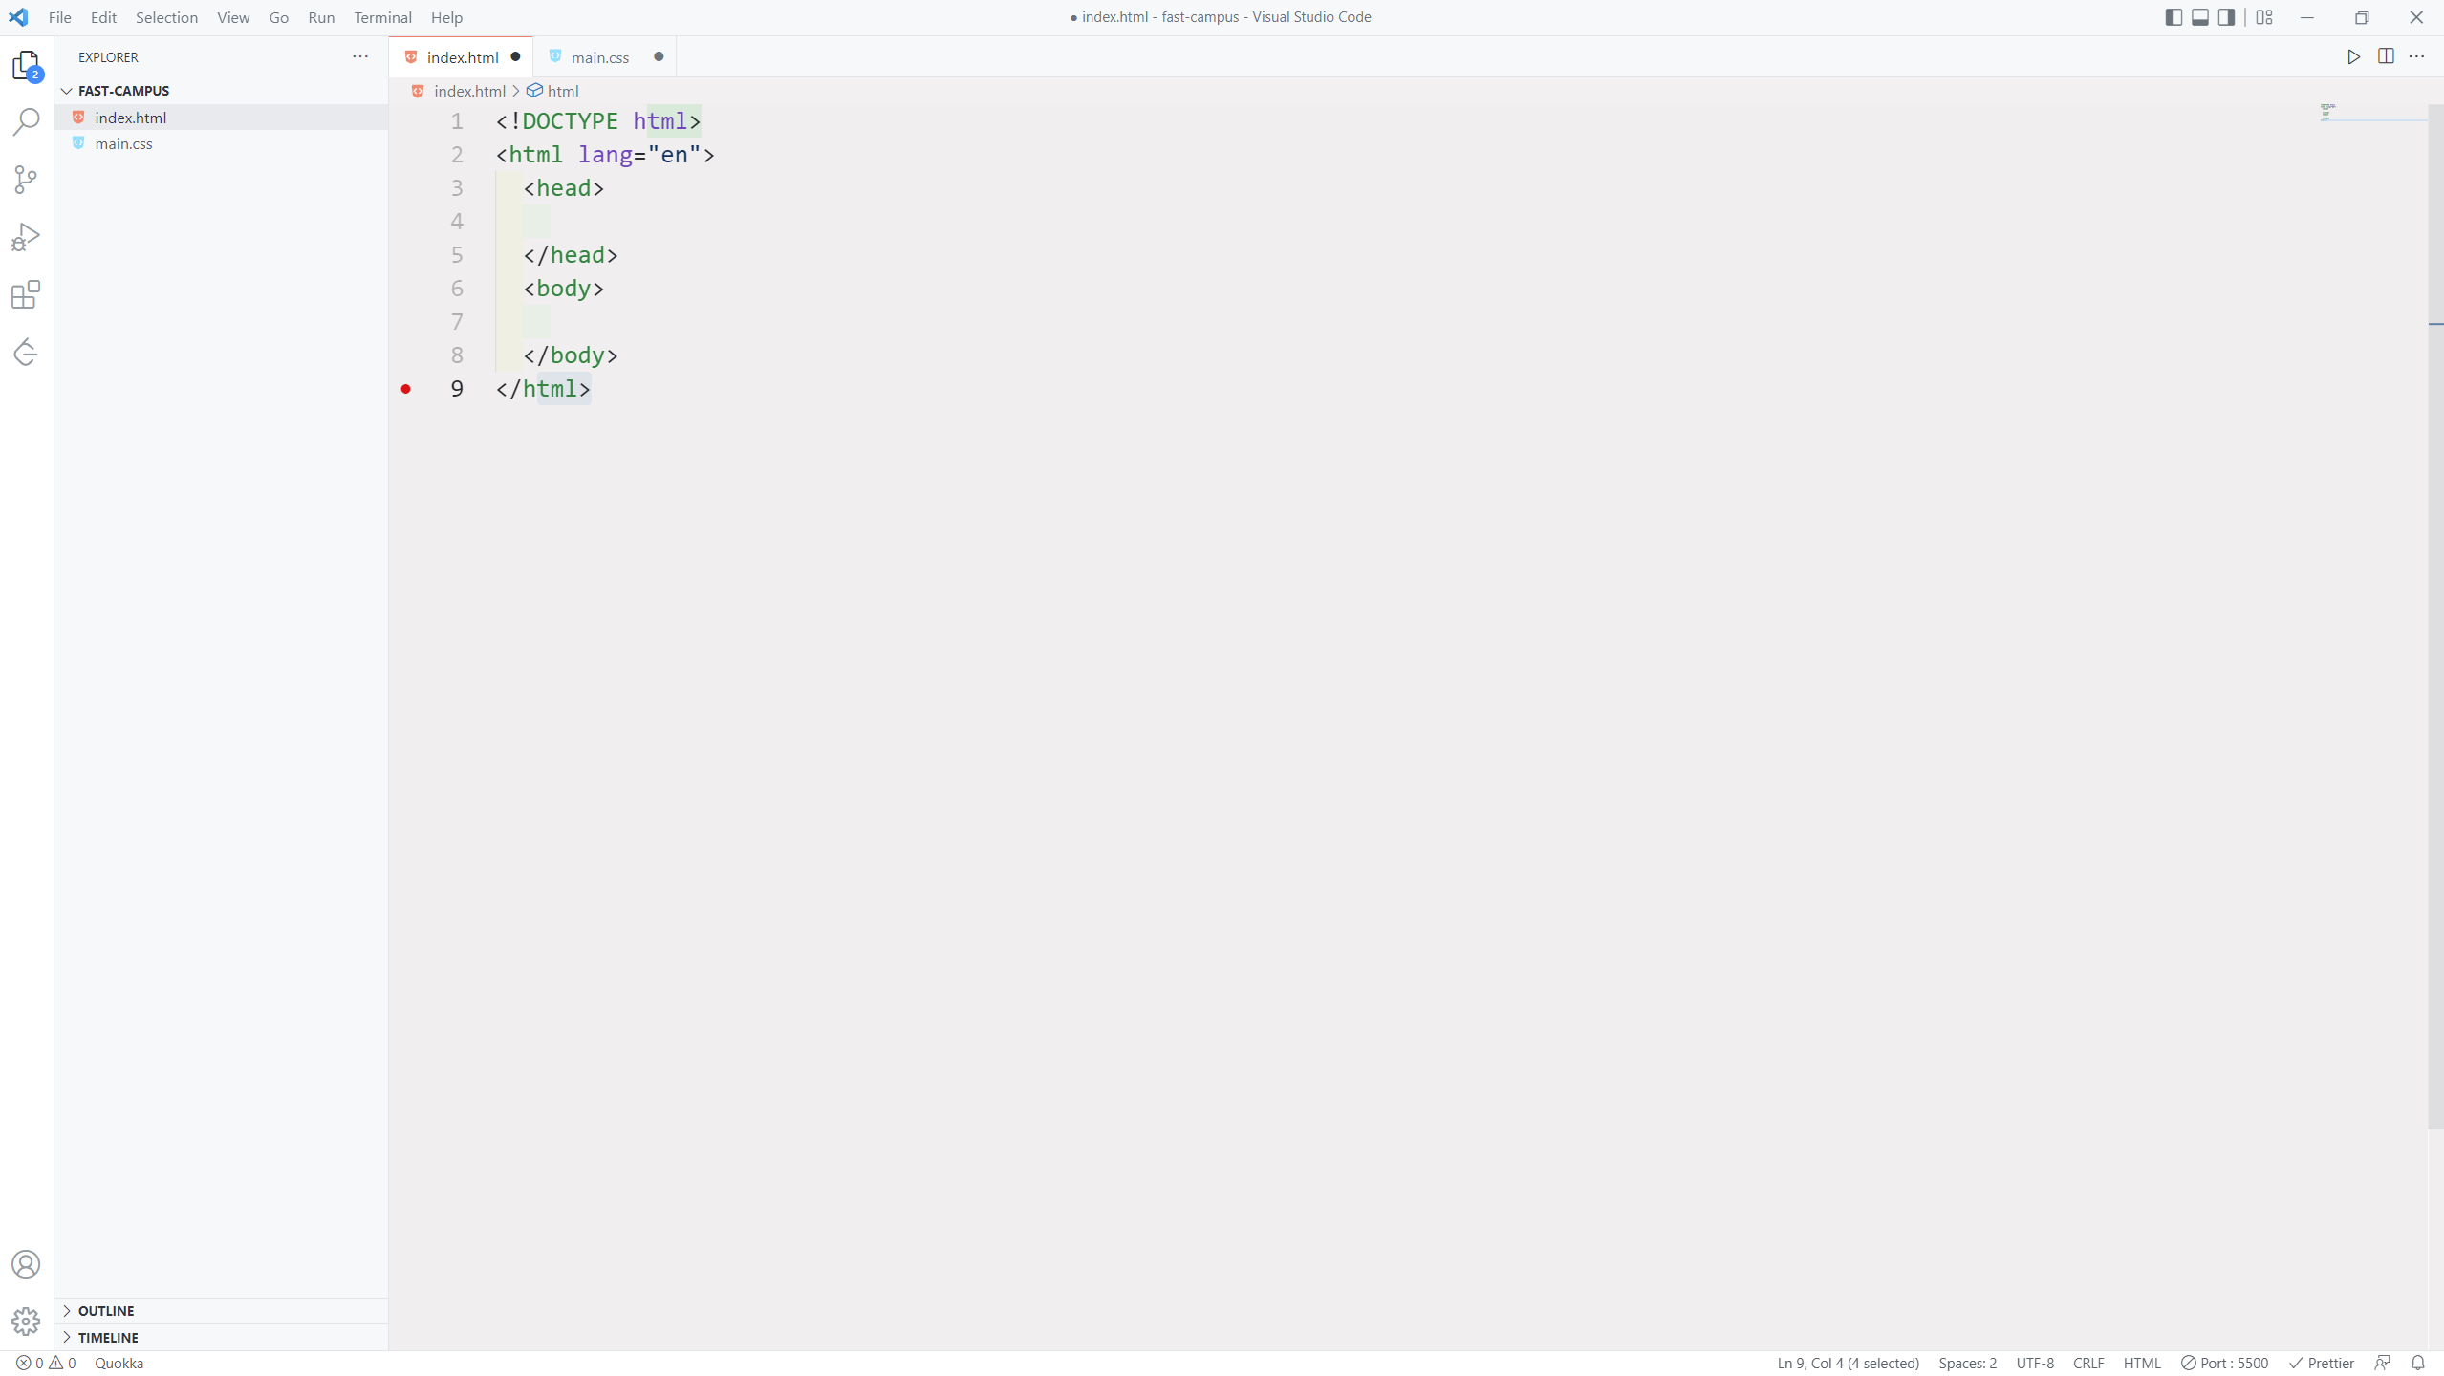2444x1376 pixels.
Task: Open the Source Control view
Action: click(x=27, y=180)
